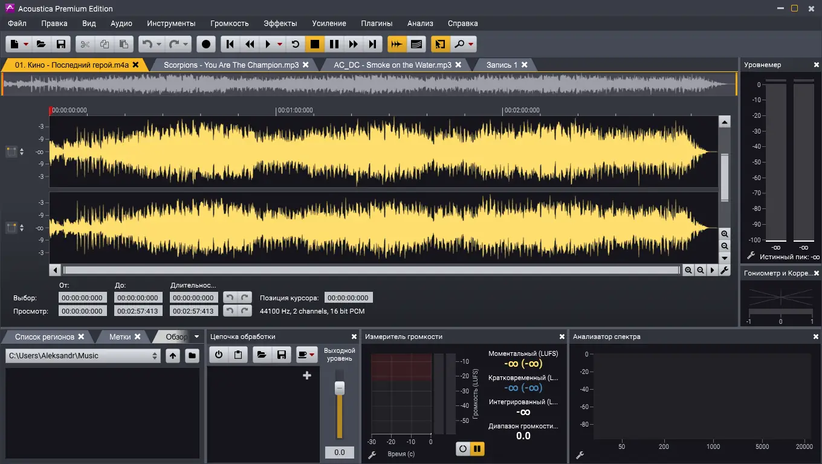
Task: Create a new file with the toolbar icon
Action: 15,44
